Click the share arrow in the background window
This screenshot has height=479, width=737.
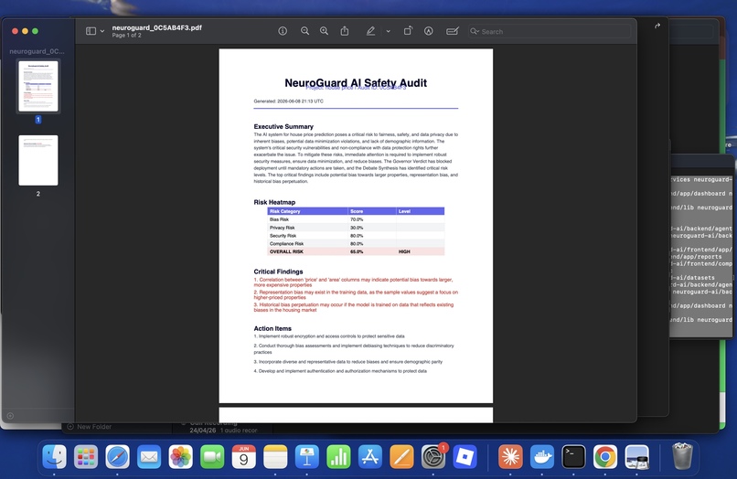657,26
